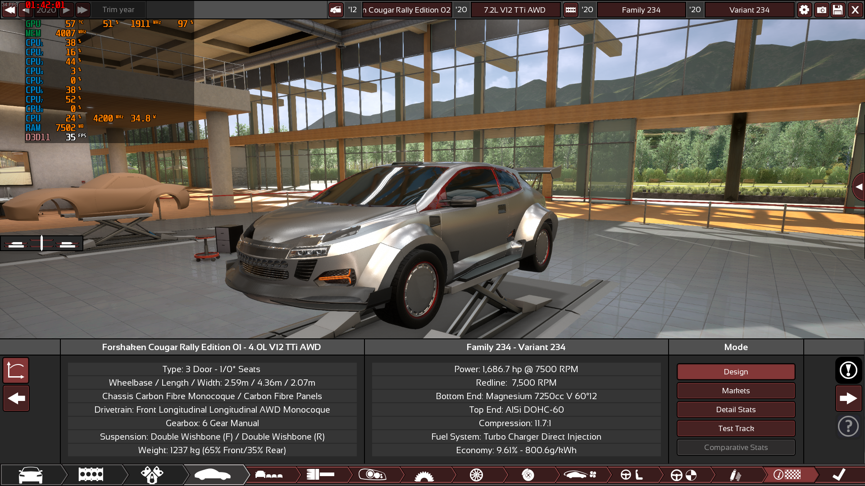Open the brake disc sub-tab

click(x=528, y=475)
